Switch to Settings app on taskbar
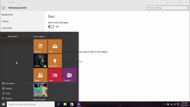Screen dimensions: 190x107 pos(79,104)
